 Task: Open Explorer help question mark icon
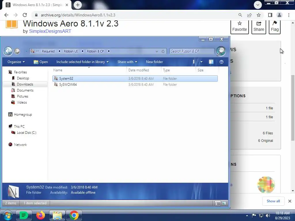click(x=222, y=62)
